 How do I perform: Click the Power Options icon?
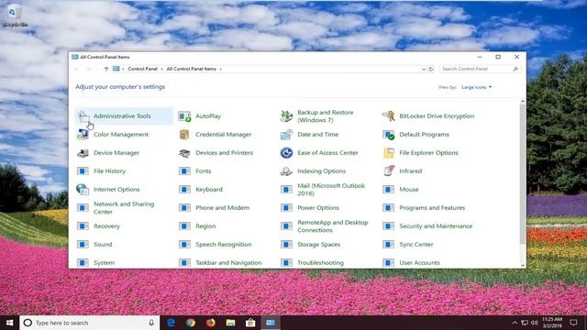286,208
